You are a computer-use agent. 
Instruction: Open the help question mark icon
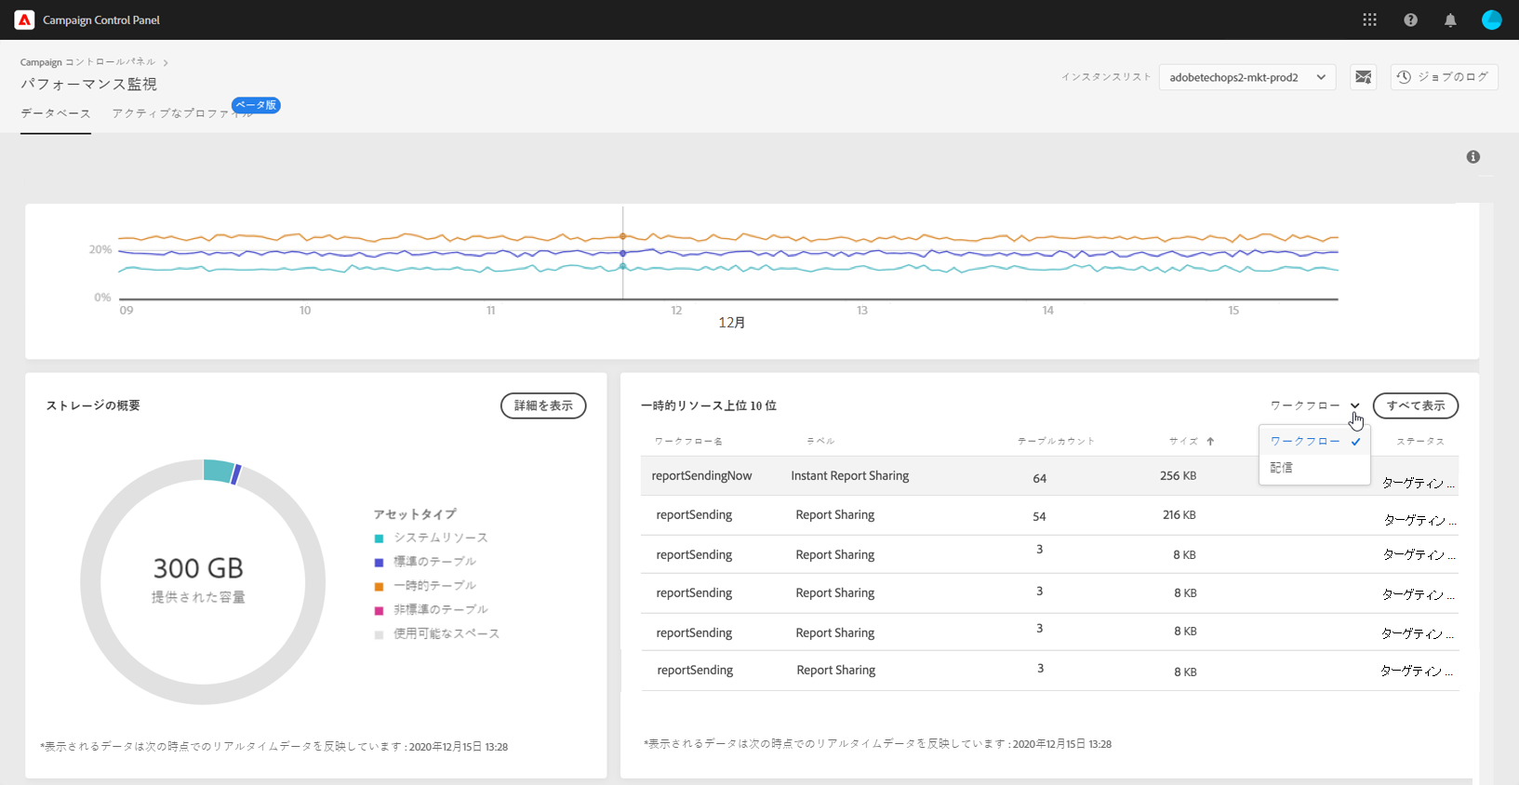(x=1410, y=20)
